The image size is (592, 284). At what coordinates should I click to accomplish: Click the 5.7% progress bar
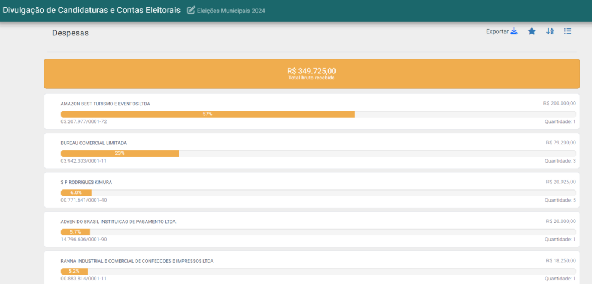tap(75, 232)
